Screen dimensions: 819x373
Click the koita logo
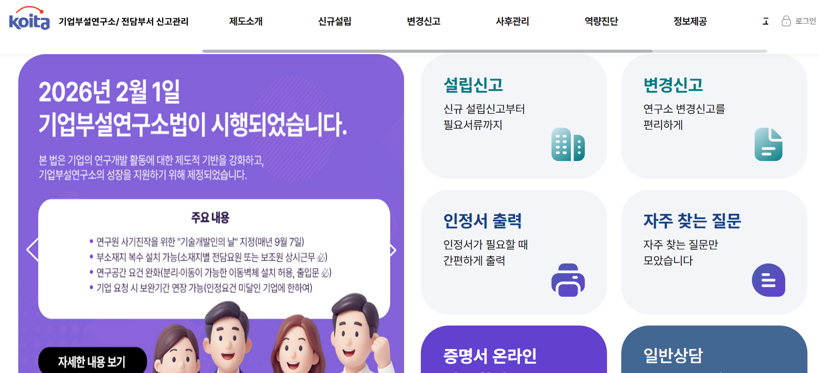(29, 18)
